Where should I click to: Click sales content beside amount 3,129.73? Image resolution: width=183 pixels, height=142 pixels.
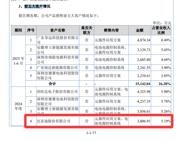(110, 50)
